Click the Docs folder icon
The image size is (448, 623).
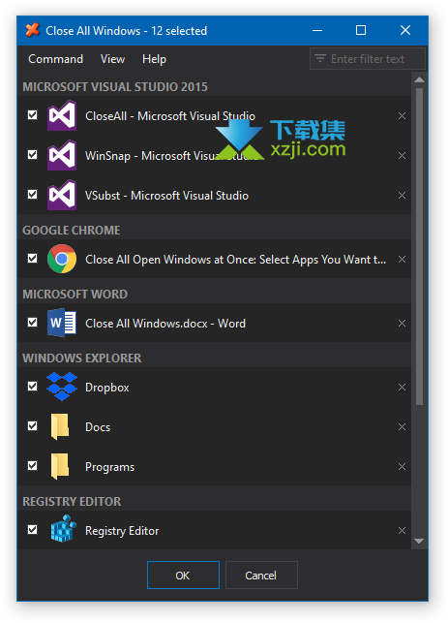click(x=60, y=426)
